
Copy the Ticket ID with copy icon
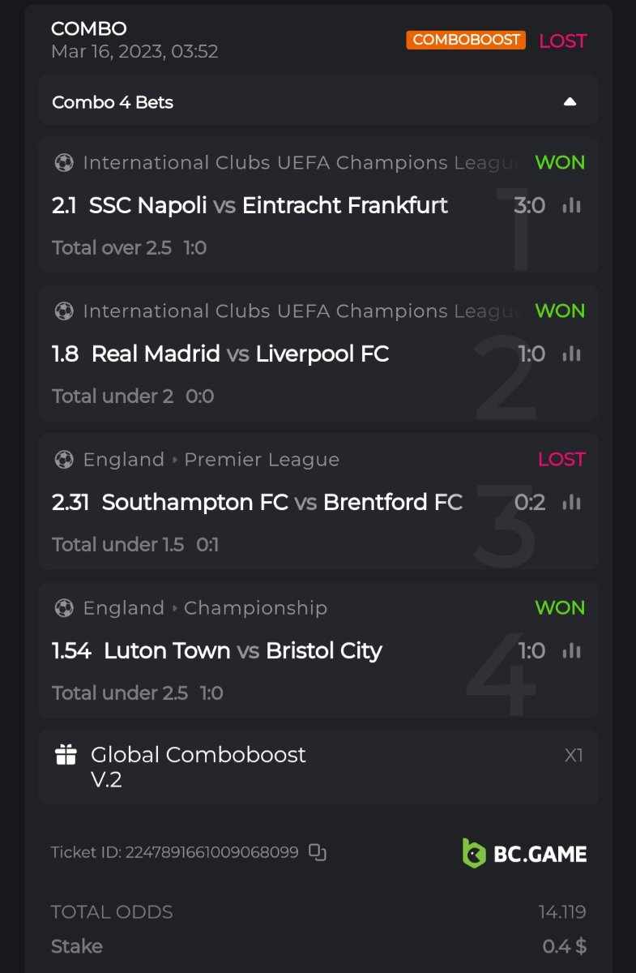[318, 852]
